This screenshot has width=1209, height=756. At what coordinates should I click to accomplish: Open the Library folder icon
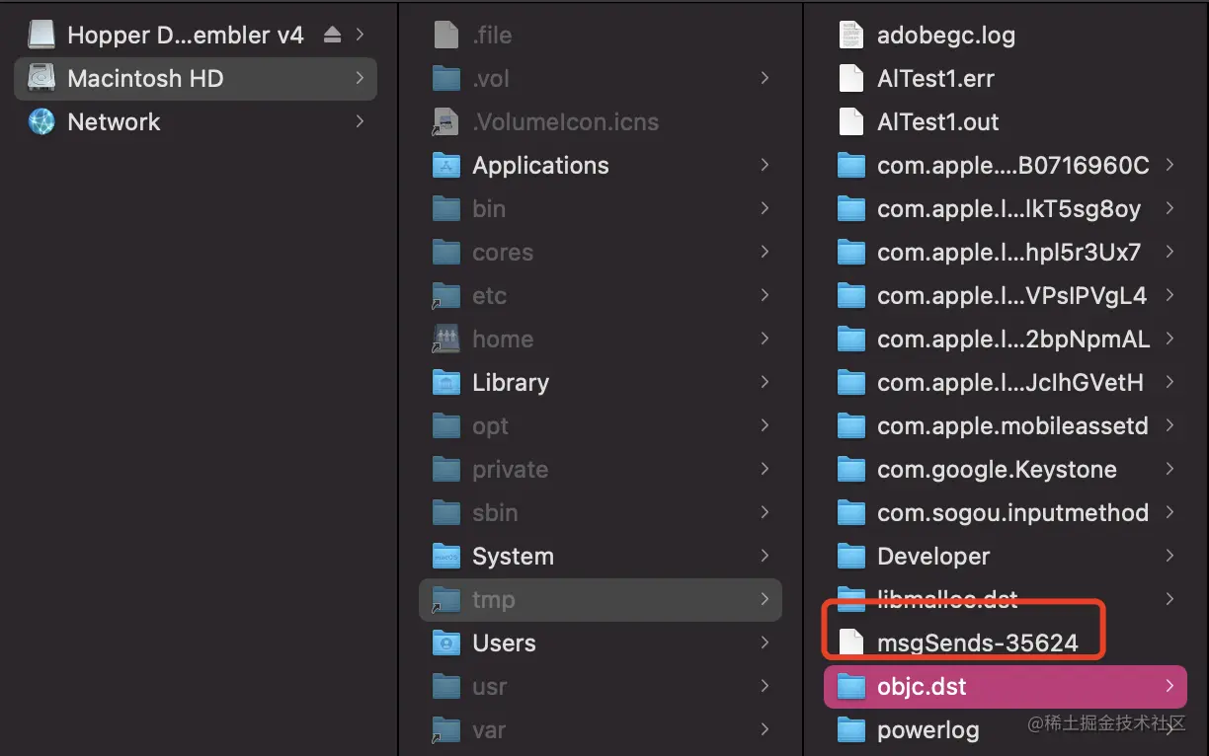point(446,382)
